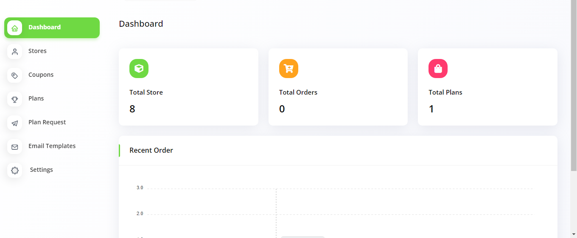Screen dimensions: 577x238
Task: Click the pink Total Plans bag icon
Action: 438,68
